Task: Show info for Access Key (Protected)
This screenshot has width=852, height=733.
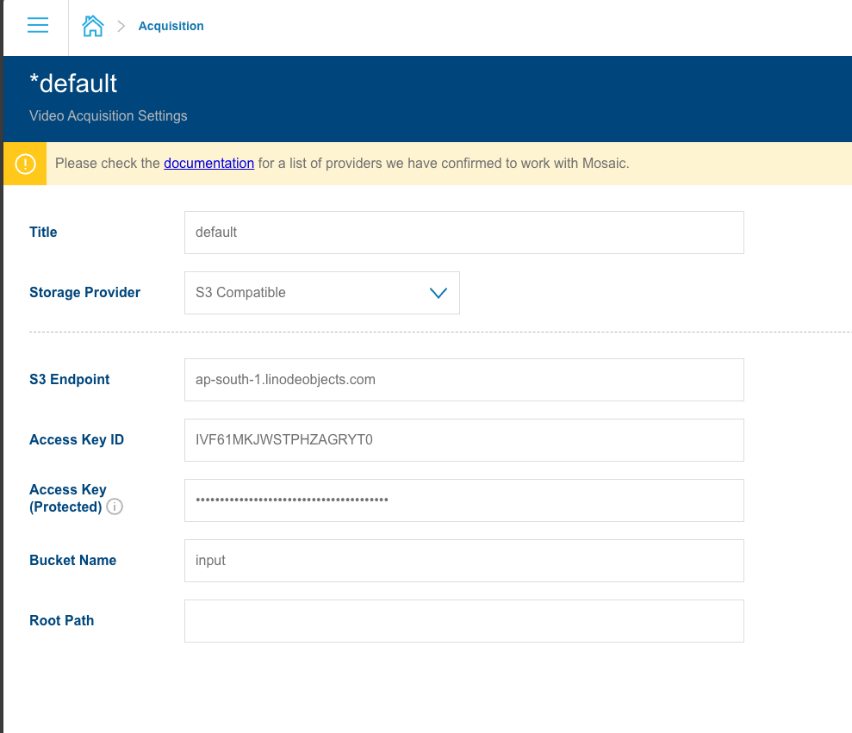Action: tap(115, 507)
